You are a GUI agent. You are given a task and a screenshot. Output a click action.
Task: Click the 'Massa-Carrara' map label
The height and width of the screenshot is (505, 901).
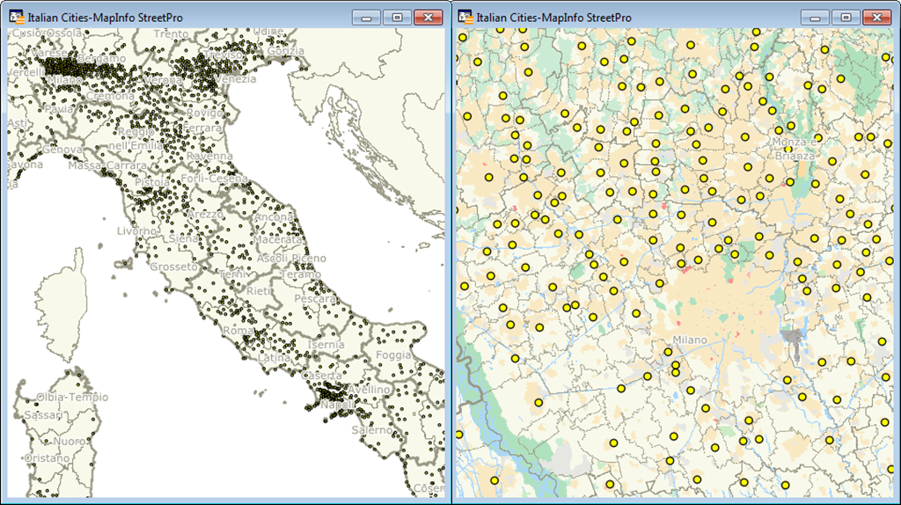click(107, 165)
